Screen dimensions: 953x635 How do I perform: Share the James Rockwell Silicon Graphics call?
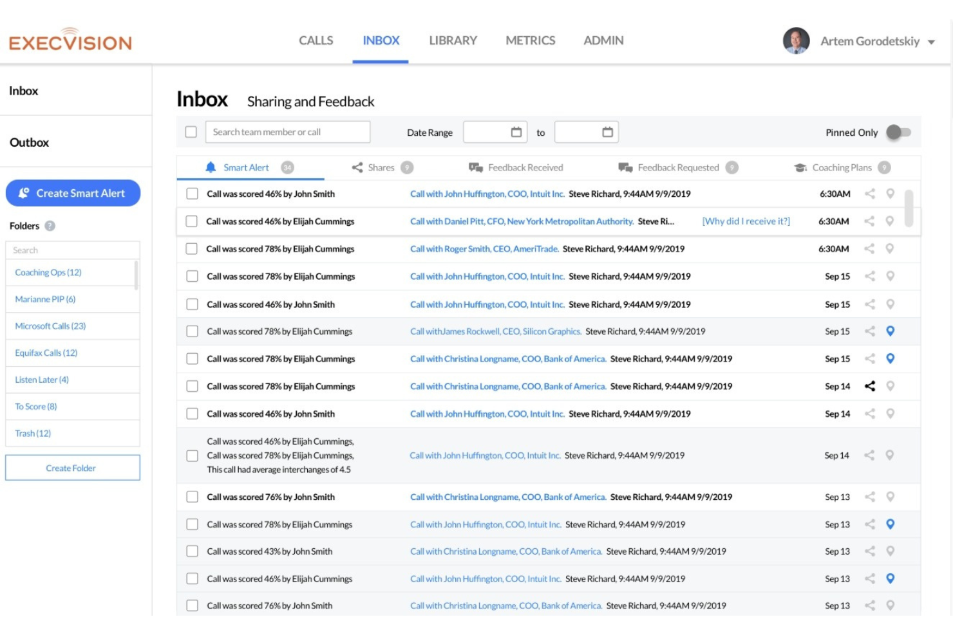tap(869, 331)
